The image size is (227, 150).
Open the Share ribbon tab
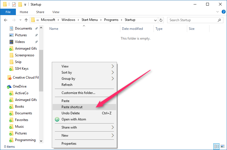pos(40,12)
